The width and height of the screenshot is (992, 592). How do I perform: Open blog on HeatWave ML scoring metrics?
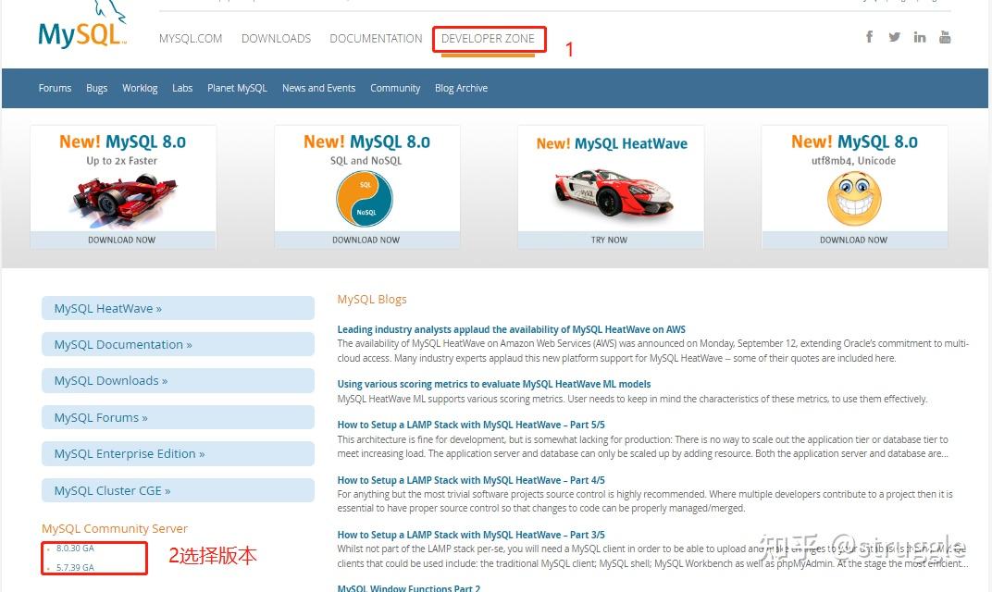pos(494,384)
